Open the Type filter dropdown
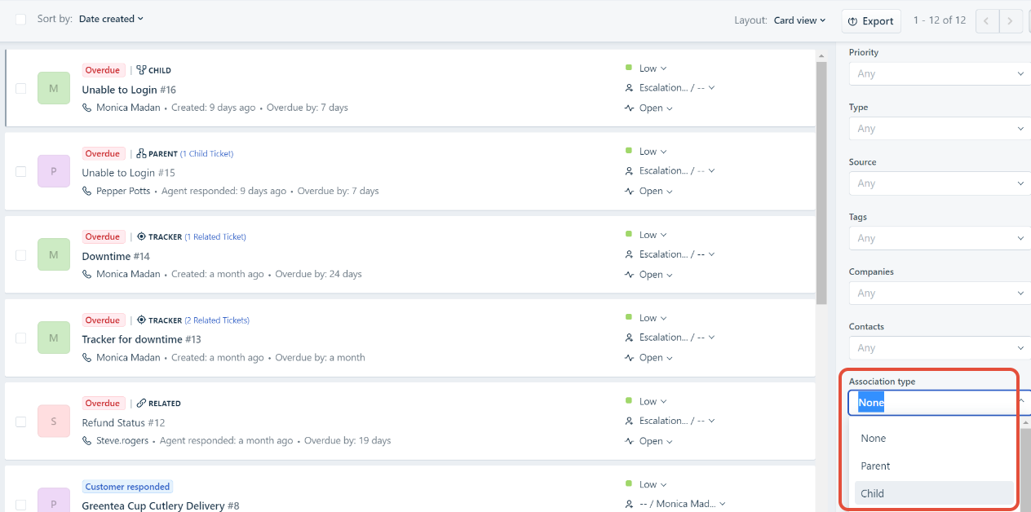The width and height of the screenshot is (1031, 512). click(x=940, y=128)
